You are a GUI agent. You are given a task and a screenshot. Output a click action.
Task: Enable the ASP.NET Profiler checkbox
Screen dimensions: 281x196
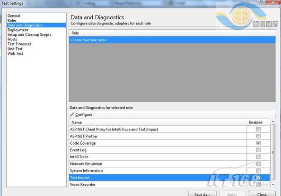[x=258, y=136]
